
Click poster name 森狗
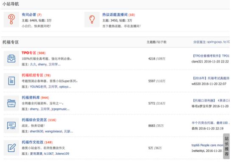point(194,129)
